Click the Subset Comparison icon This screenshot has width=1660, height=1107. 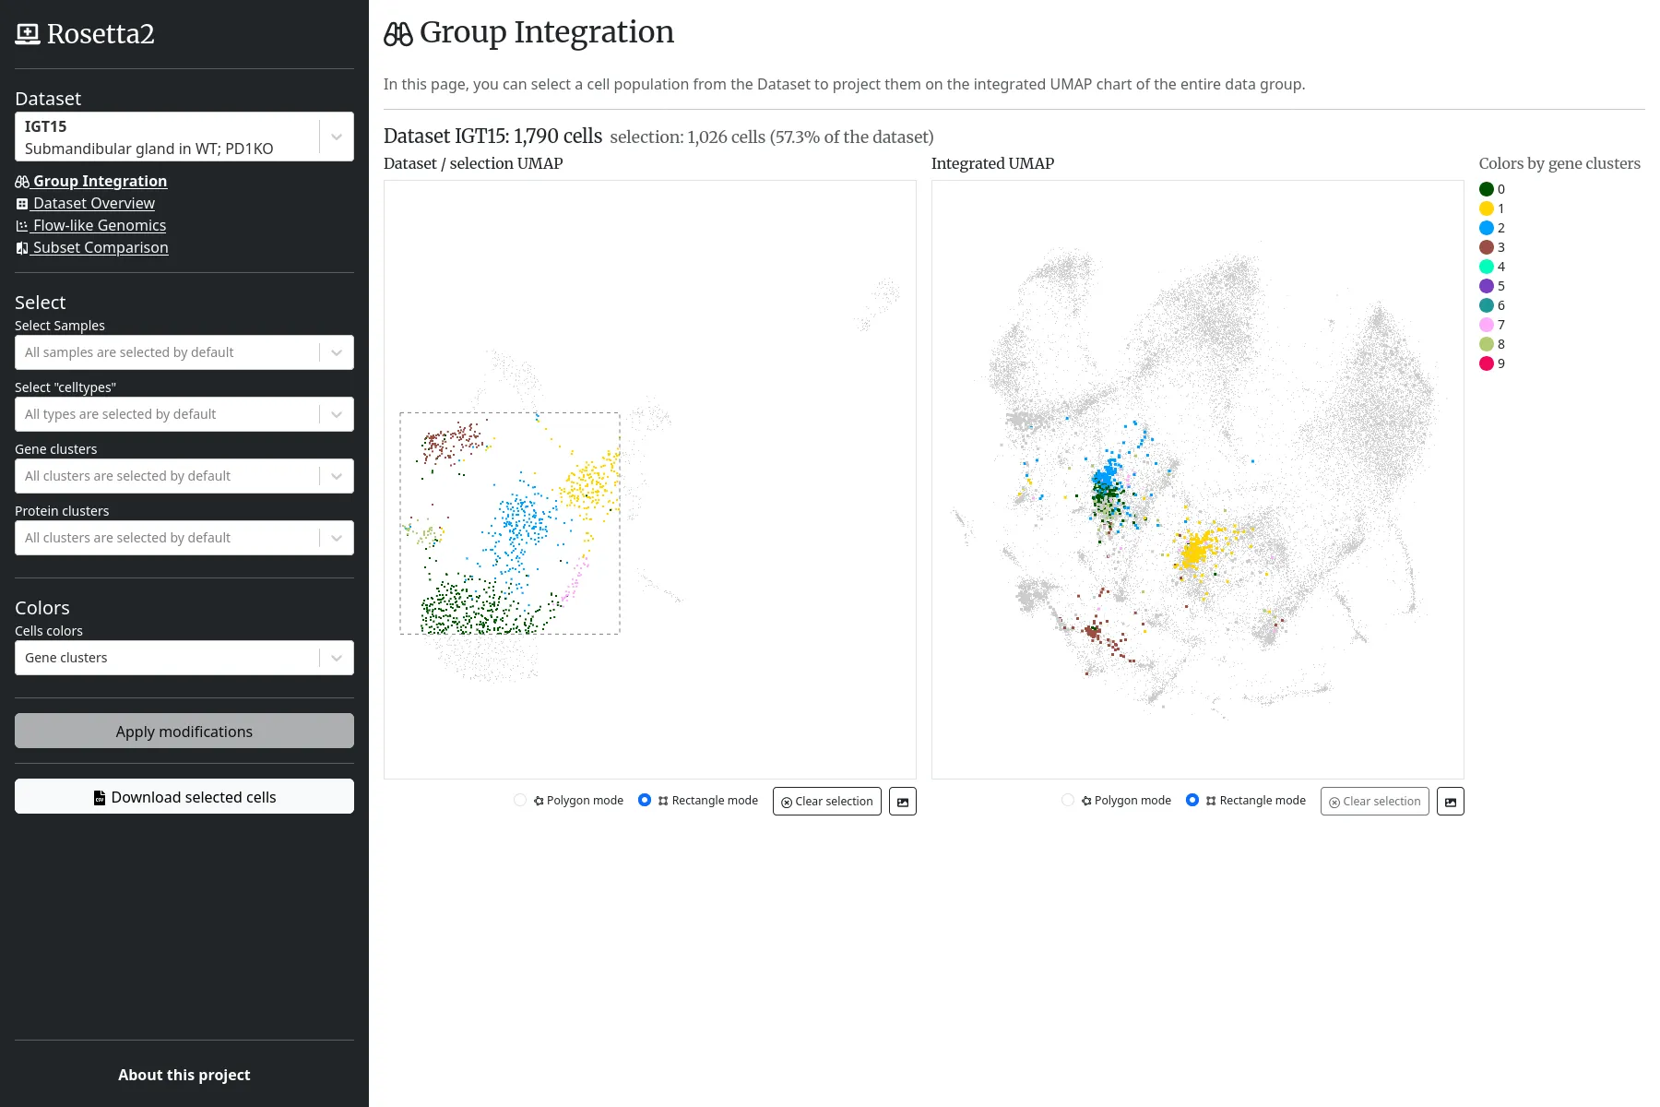[22, 248]
